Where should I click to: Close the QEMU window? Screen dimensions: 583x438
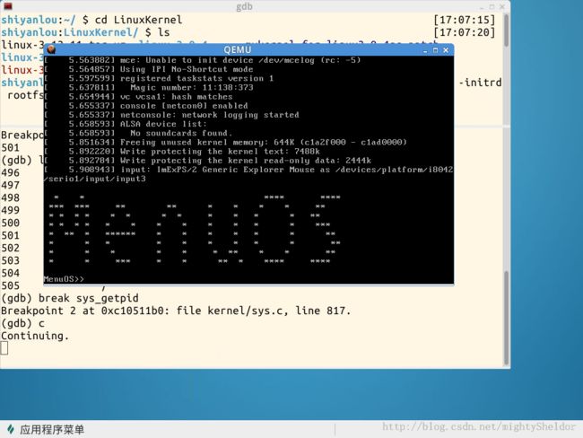tap(446, 50)
